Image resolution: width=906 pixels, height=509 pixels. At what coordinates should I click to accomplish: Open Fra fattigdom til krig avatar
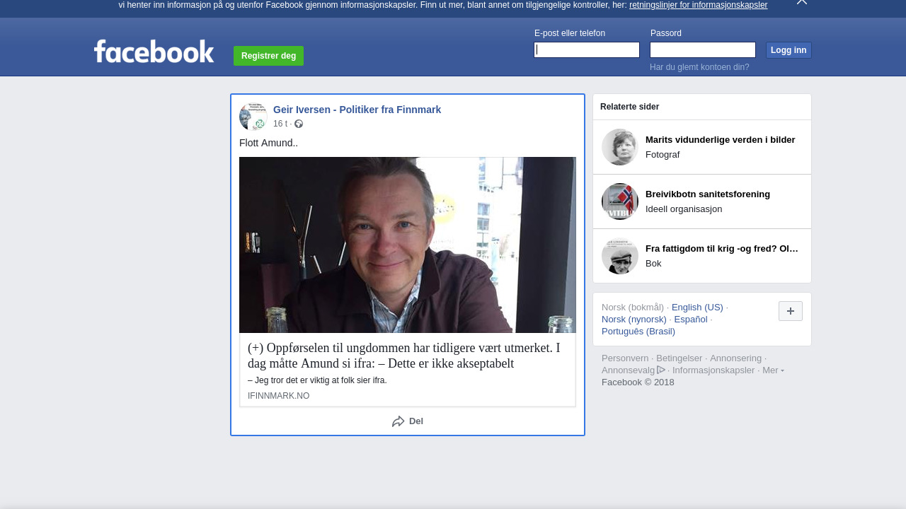(620, 256)
